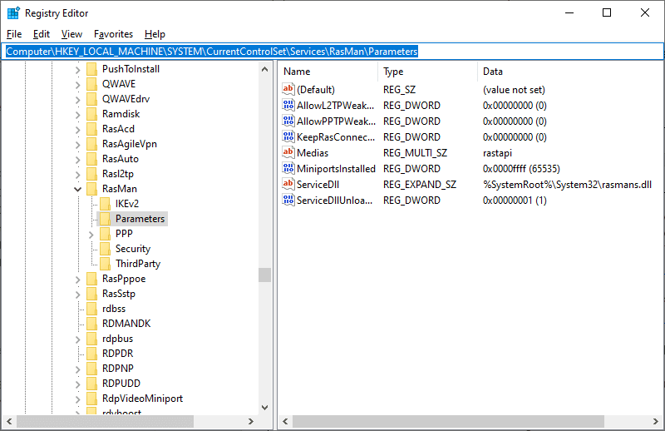
Task: Click the RasPppoe folder icon
Action: (91, 279)
